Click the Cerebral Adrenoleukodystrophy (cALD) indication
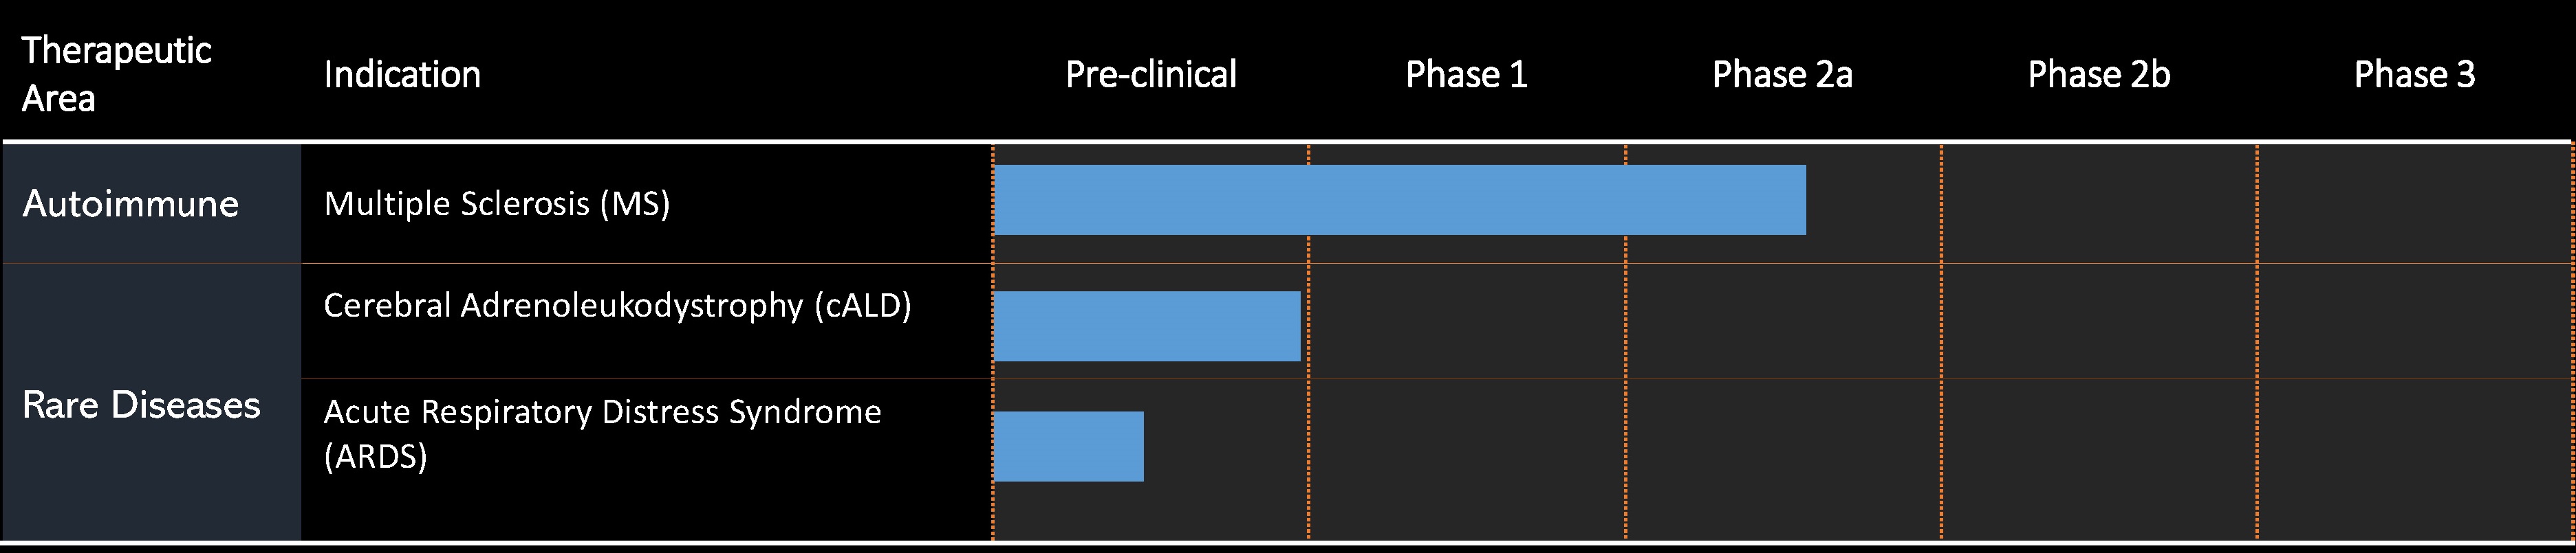Viewport: 2576px width, 553px height. pyautogui.click(x=617, y=306)
